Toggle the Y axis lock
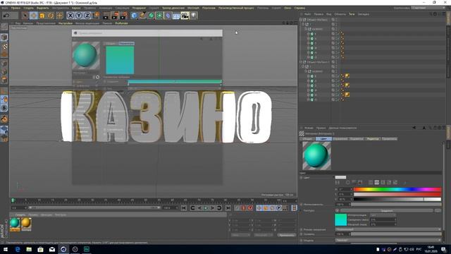 click(79, 16)
